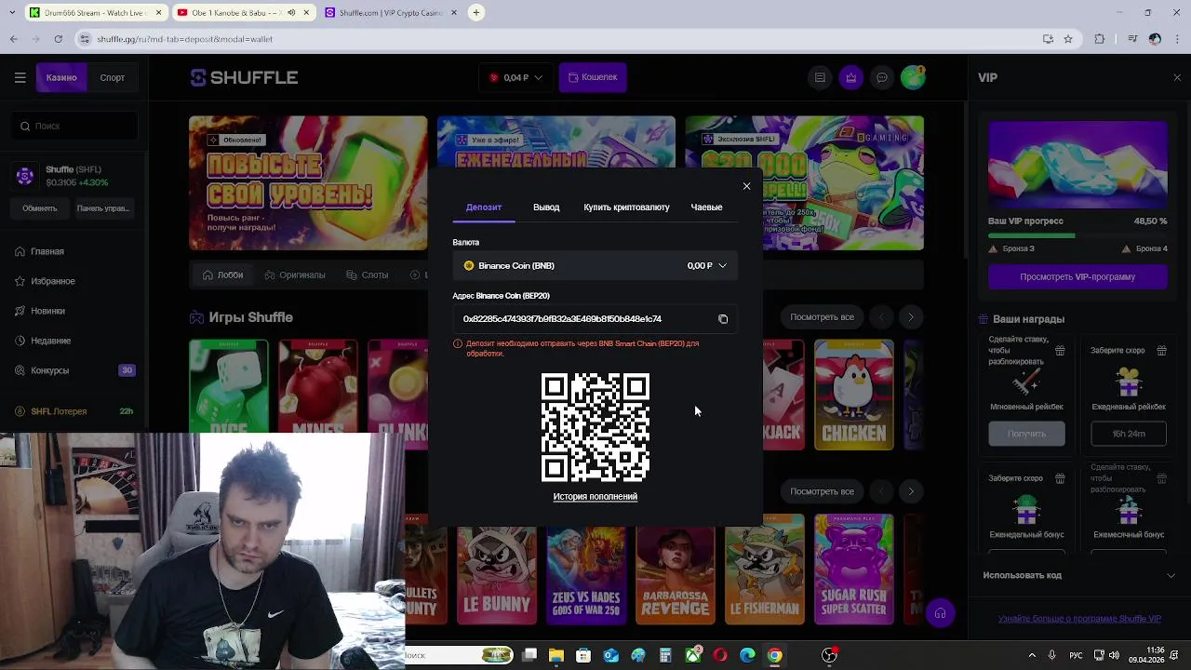
Task: Switch to the Казино section
Action: coord(61,78)
